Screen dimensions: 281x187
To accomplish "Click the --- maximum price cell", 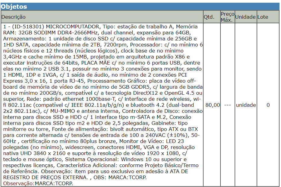I will pos(228,105).
